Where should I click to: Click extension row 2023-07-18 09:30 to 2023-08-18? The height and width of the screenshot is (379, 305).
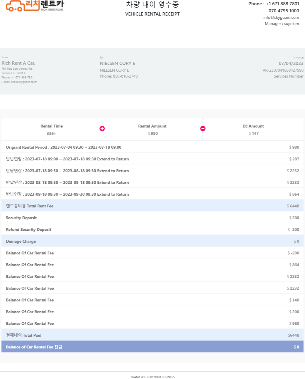(x=152, y=171)
